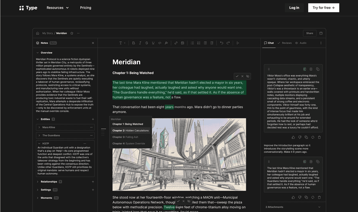358x212 pixels.
Task: Switch to the Reviews tab
Action: pyautogui.click(x=285, y=43)
